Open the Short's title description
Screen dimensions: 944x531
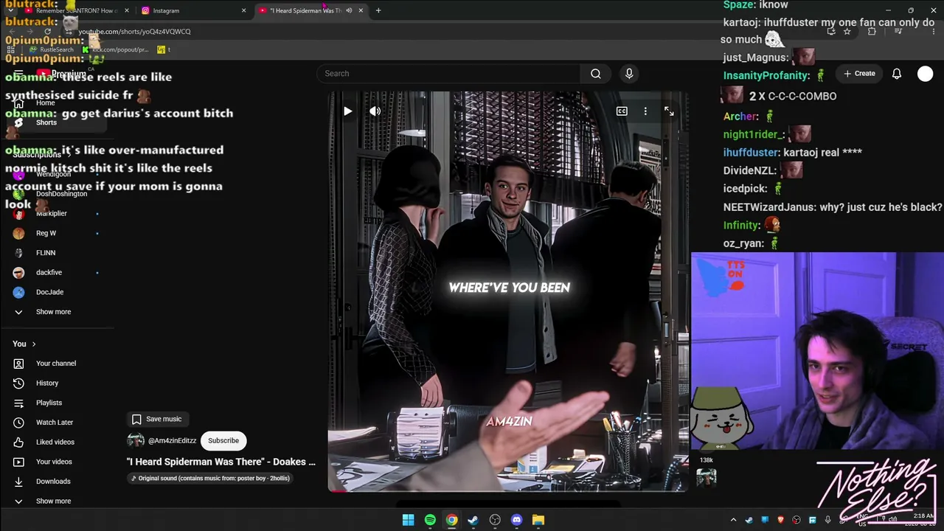pyautogui.click(x=221, y=462)
